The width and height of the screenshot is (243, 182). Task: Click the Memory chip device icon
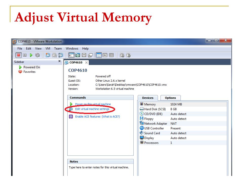tap(142, 104)
